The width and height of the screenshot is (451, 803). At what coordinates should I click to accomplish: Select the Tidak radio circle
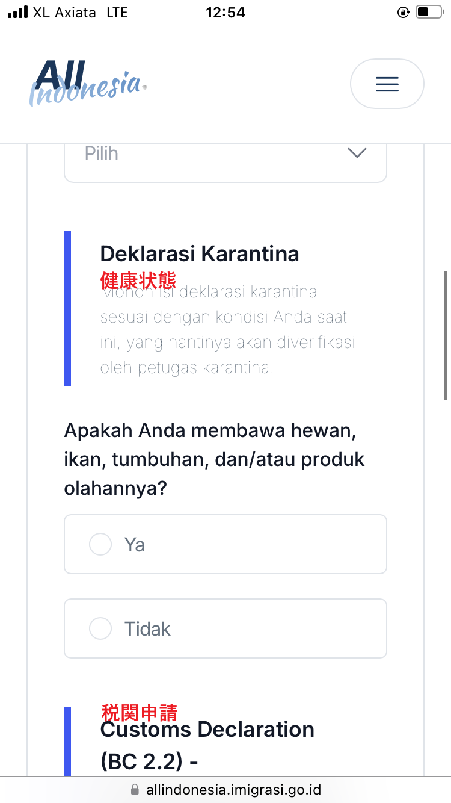click(100, 628)
